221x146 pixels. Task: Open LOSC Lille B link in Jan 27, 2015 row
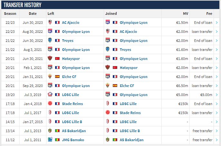[72, 122]
